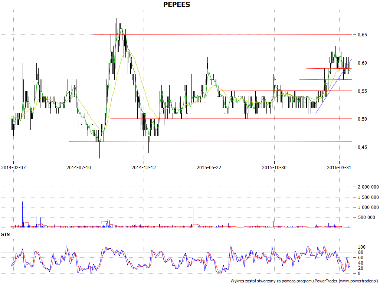380x285 pixels.
Task: Click the 2015-10-30 date label
Action: click(x=274, y=167)
